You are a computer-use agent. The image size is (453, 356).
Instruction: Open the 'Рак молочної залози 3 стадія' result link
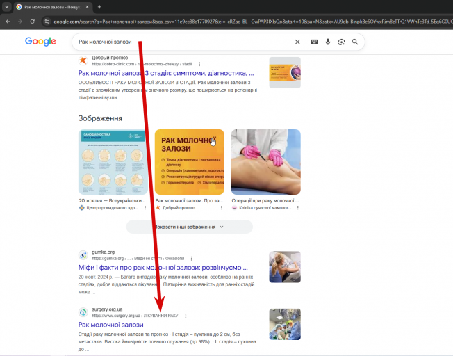click(166, 73)
